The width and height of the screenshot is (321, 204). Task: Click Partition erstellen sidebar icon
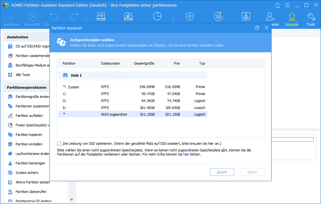(x=10, y=144)
